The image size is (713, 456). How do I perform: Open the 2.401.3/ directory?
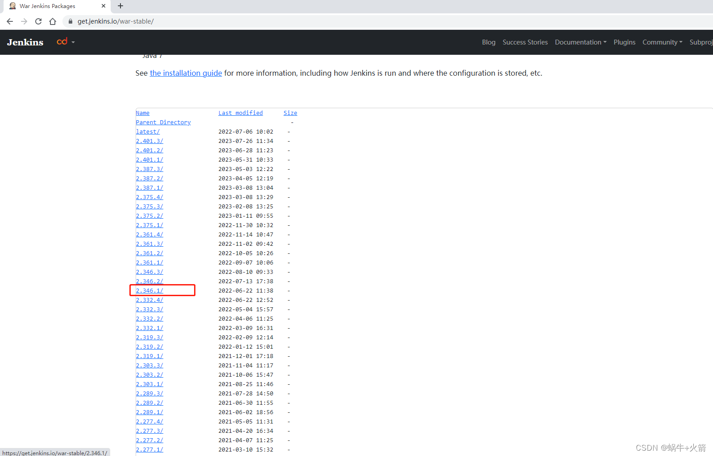pos(149,141)
